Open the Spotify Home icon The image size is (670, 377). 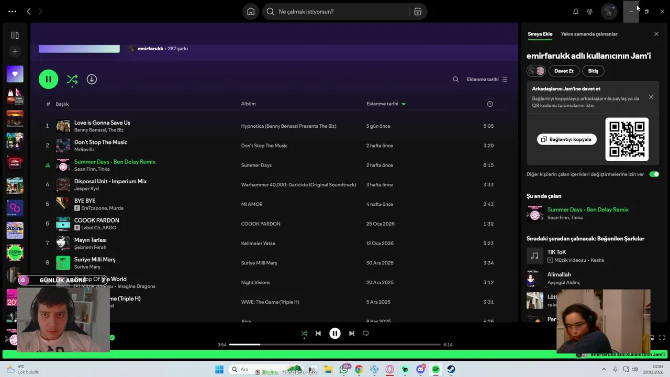251,12
